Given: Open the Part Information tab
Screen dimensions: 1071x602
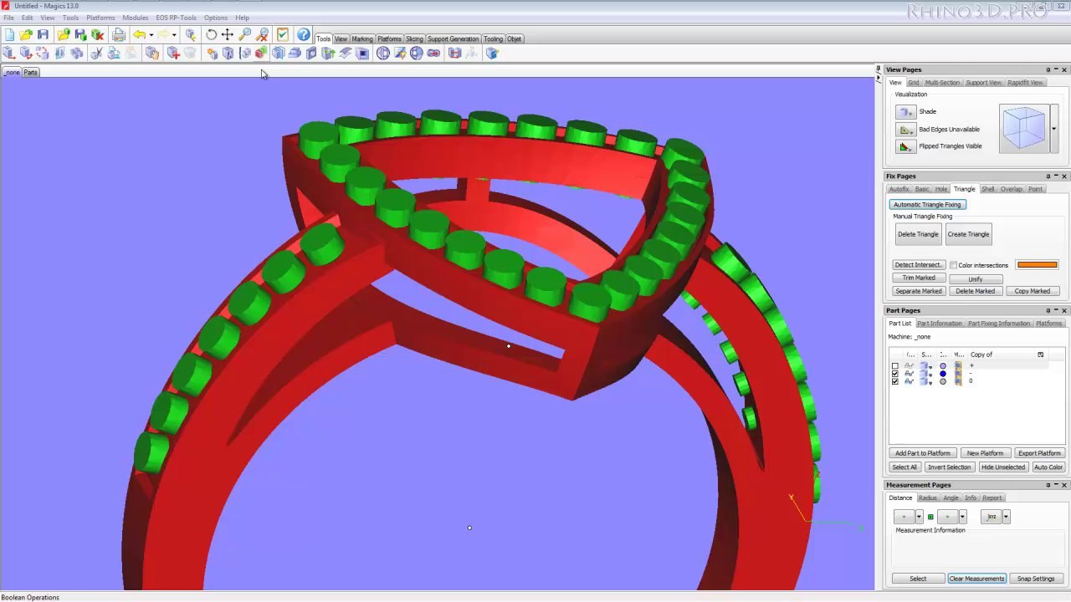Looking at the screenshot, I should tap(940, 324).
